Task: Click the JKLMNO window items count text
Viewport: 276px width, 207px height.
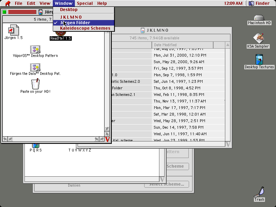Action: (154, 38)
